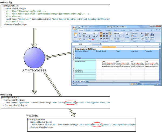Select the Review ribbon tab
Viewport: 162px width, 134px height.
123,30
